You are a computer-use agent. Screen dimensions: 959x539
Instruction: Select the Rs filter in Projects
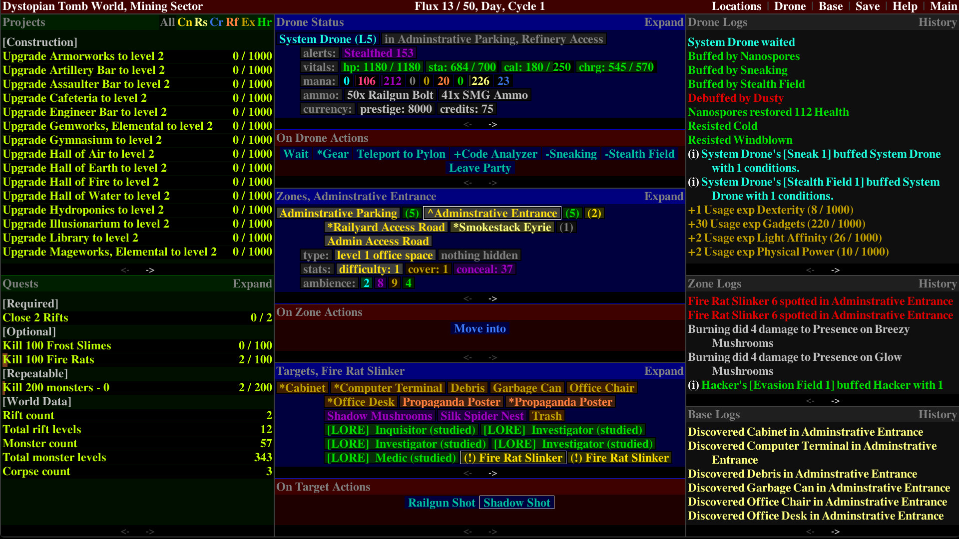(x=200, y=22)
